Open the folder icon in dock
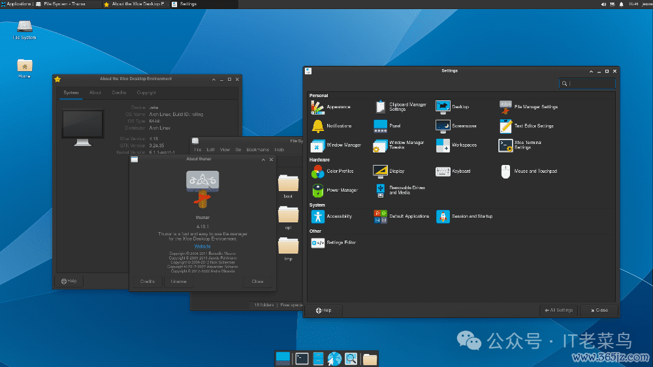 (x=370, y=359)
